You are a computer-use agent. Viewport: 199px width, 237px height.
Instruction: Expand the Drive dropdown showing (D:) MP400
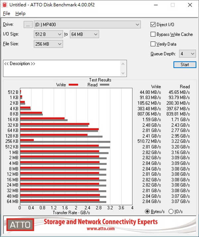pos(87,25)
